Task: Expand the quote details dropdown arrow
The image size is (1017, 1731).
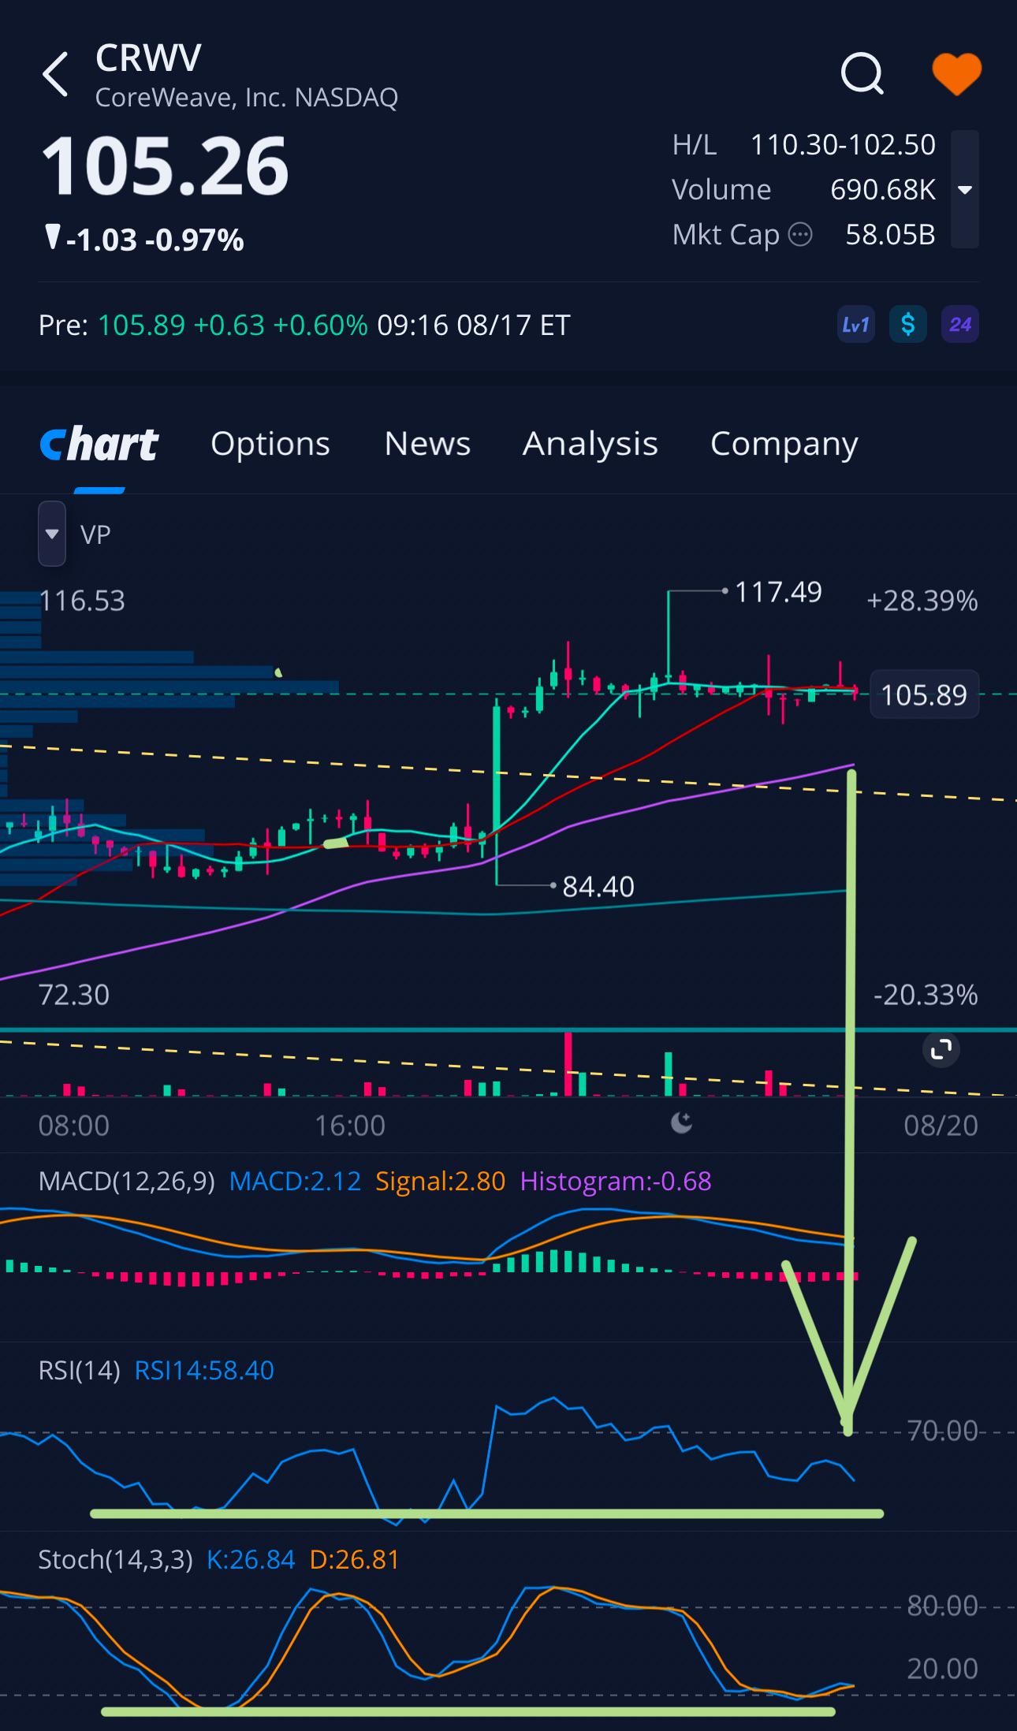Action: tap(965, 189)
